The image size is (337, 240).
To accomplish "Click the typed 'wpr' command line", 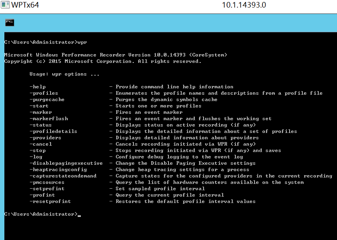I will (x=45, y=42).
